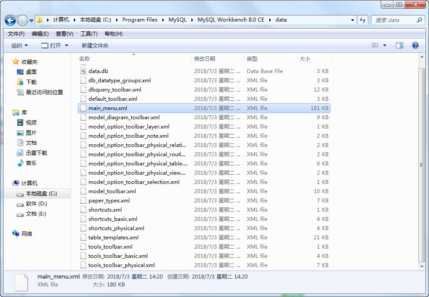Select main_menu.xml file icon
This screenshot has width=429, height=297.
click(x=84, y=108)
